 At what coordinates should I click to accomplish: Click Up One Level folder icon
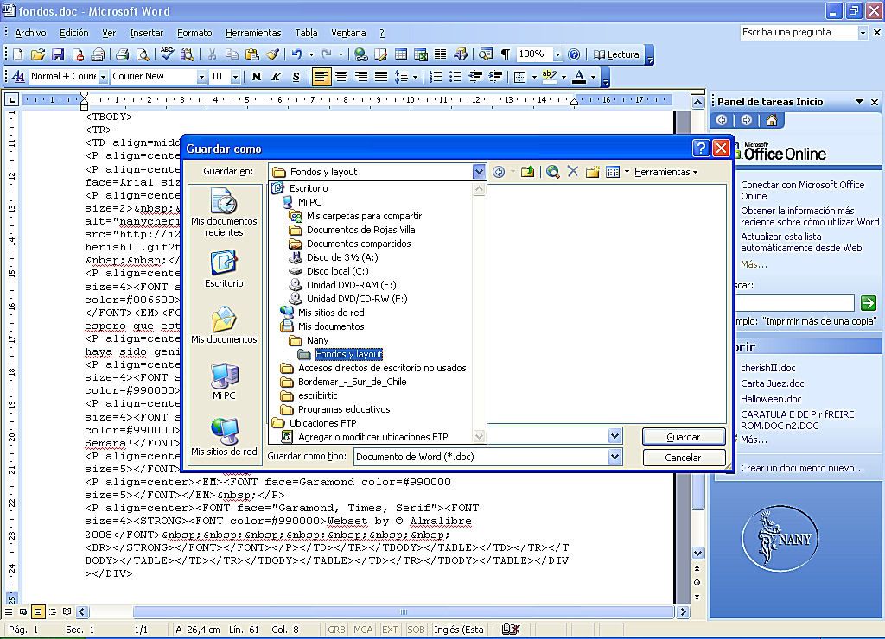[x=527, y=172]
